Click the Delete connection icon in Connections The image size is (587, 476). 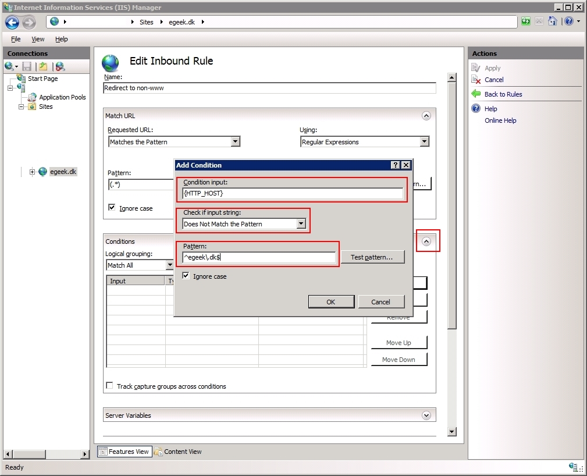59,66
